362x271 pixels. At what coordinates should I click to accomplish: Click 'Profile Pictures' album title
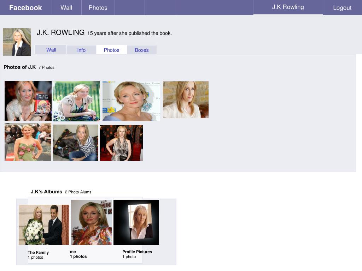pyautogui.click(x=137, y=252)
